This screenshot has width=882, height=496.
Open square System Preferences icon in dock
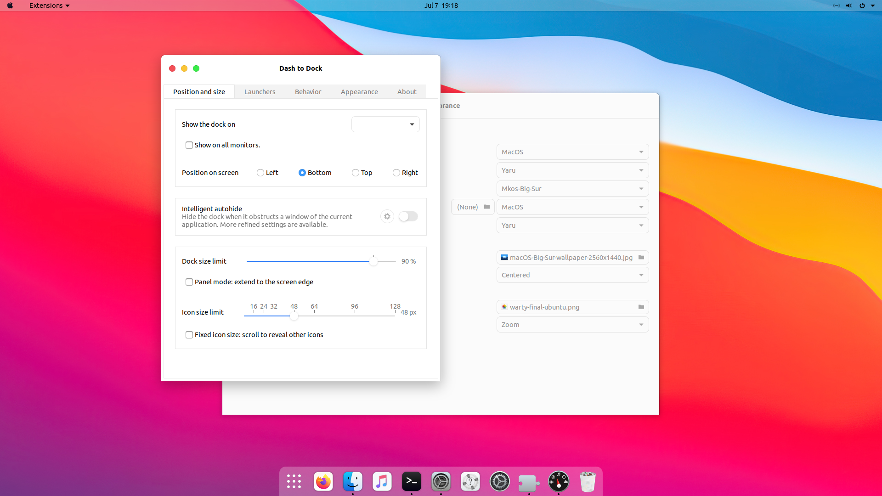pos(441,481)
